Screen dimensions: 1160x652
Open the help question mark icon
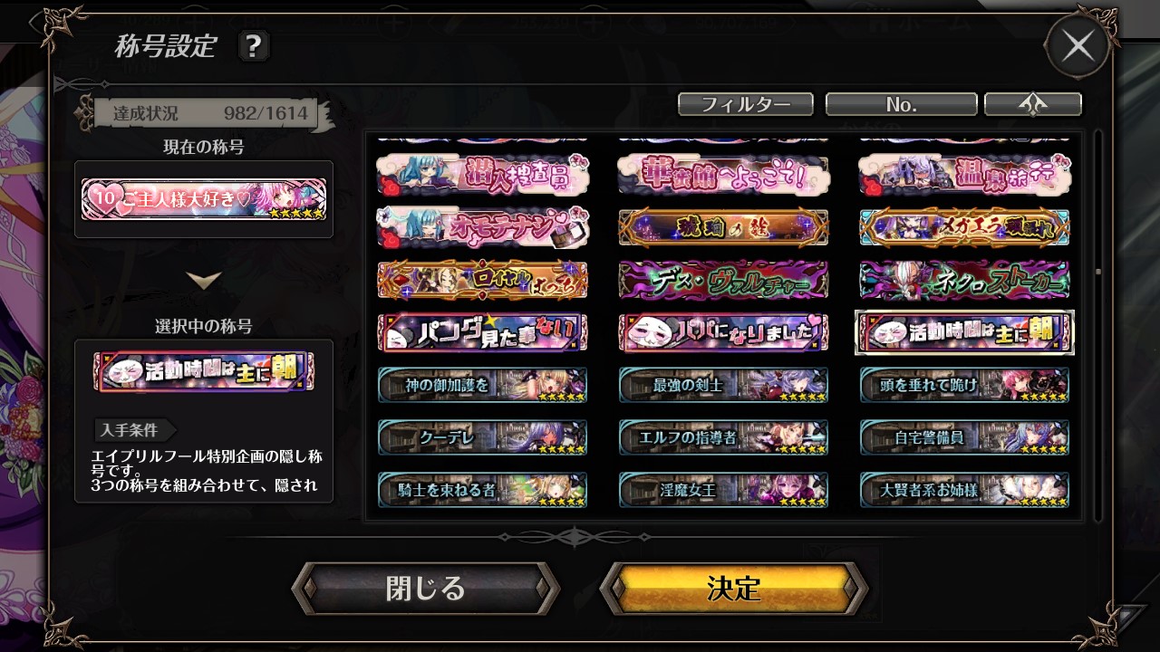[254, 46]
